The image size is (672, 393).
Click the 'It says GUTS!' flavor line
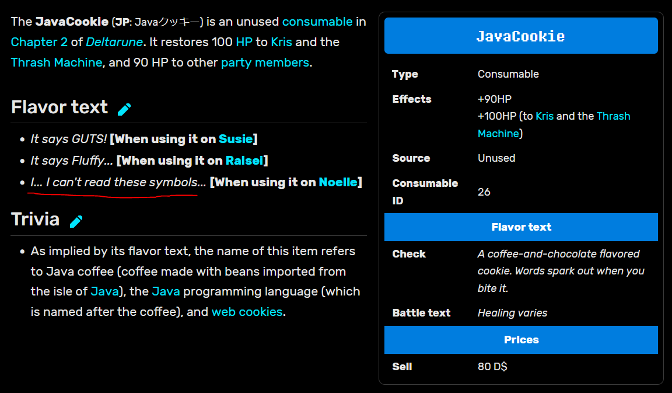[x=68, y=139]
